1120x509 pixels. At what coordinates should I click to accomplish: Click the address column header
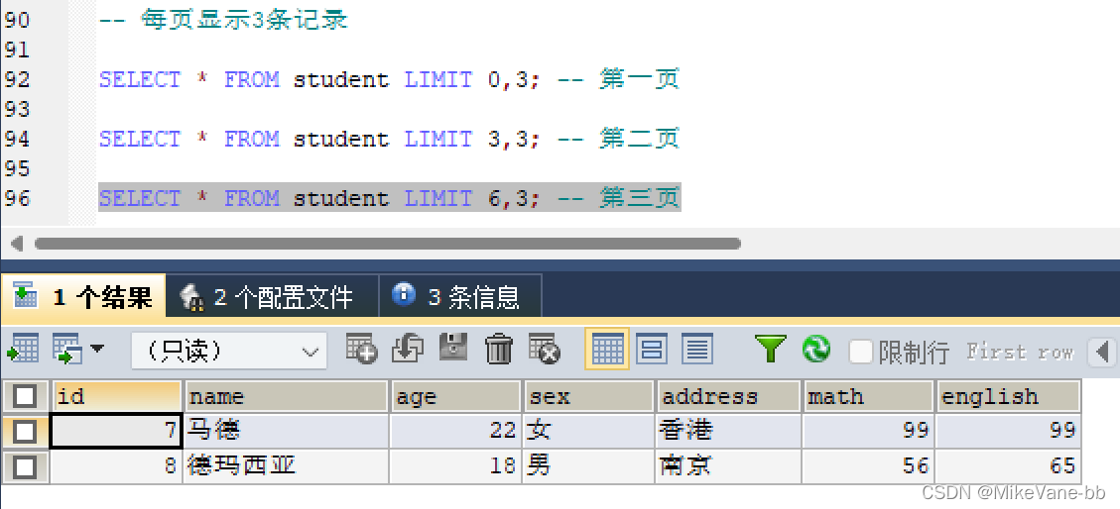[728, 396]
